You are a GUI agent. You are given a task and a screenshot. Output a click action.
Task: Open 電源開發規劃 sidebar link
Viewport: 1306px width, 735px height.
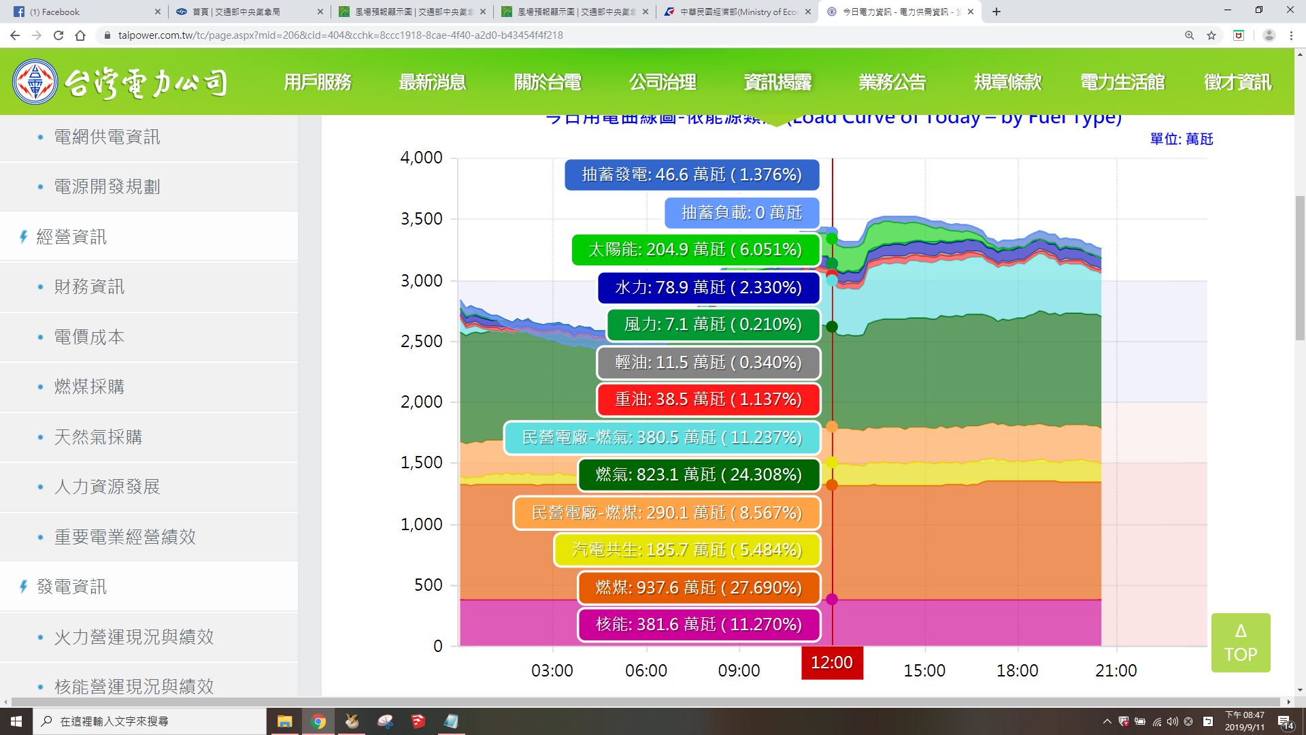107,186
